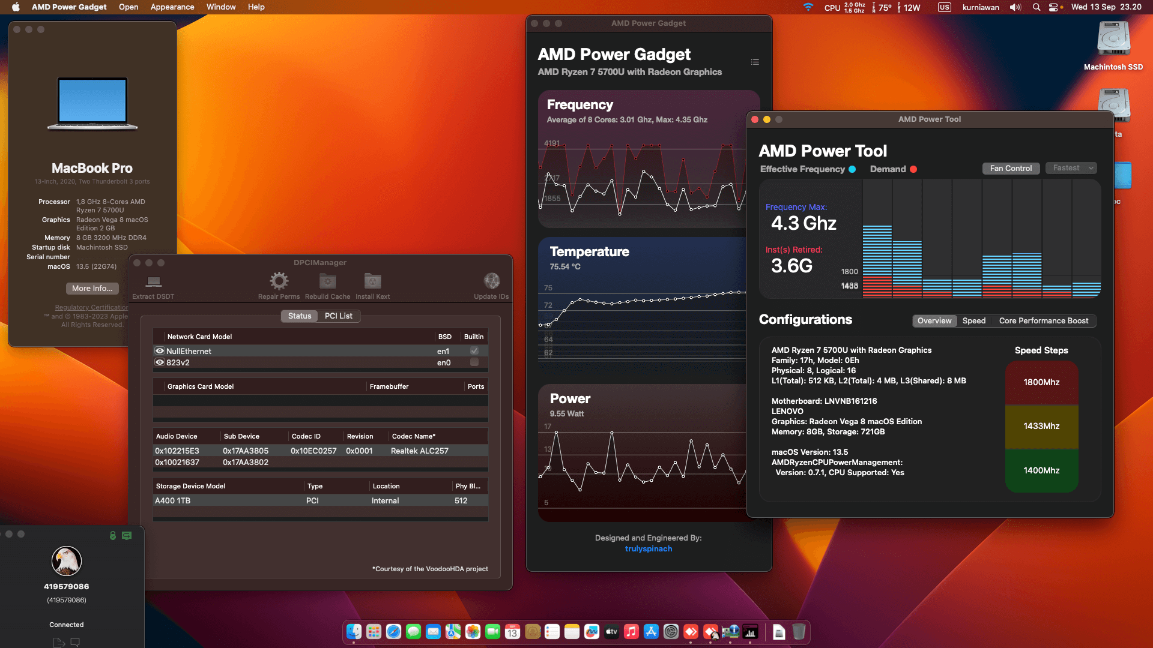1153x648 pixels.
Task: Click Repair Perms gear icon
Action: (x=279, y=281)
